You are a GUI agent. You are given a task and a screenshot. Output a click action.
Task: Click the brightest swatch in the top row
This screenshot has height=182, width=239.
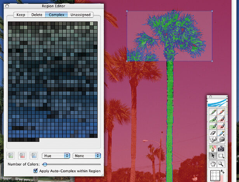coord(91,23)
